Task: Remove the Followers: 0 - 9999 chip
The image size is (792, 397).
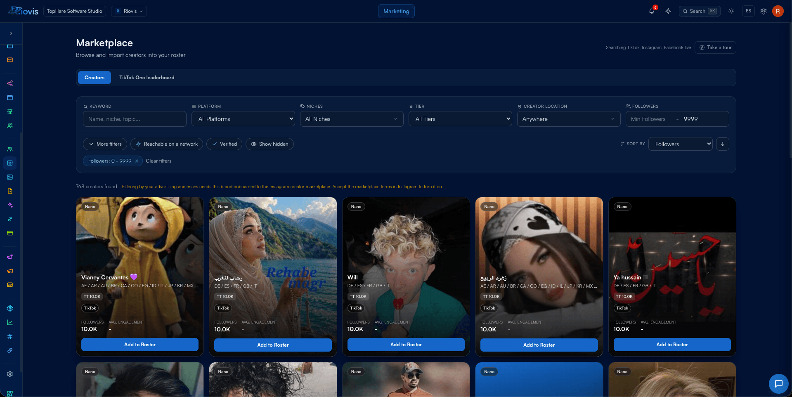Action: 137,161
